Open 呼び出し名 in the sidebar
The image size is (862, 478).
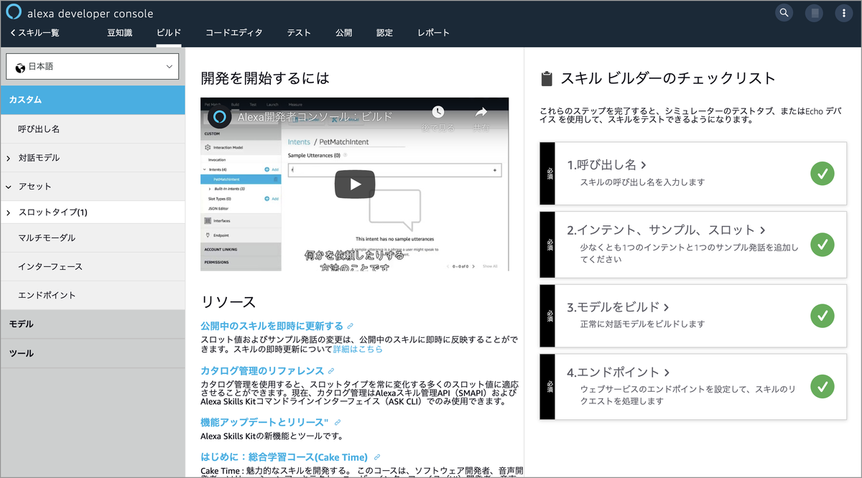tap(93, 128)
